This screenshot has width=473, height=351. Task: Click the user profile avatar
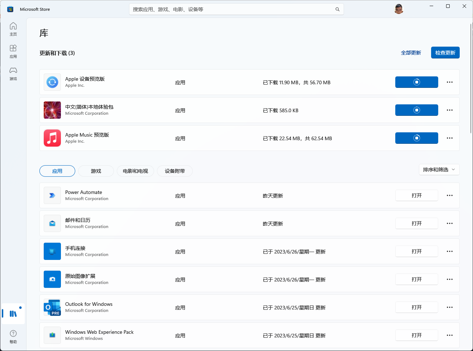(398, 9)
